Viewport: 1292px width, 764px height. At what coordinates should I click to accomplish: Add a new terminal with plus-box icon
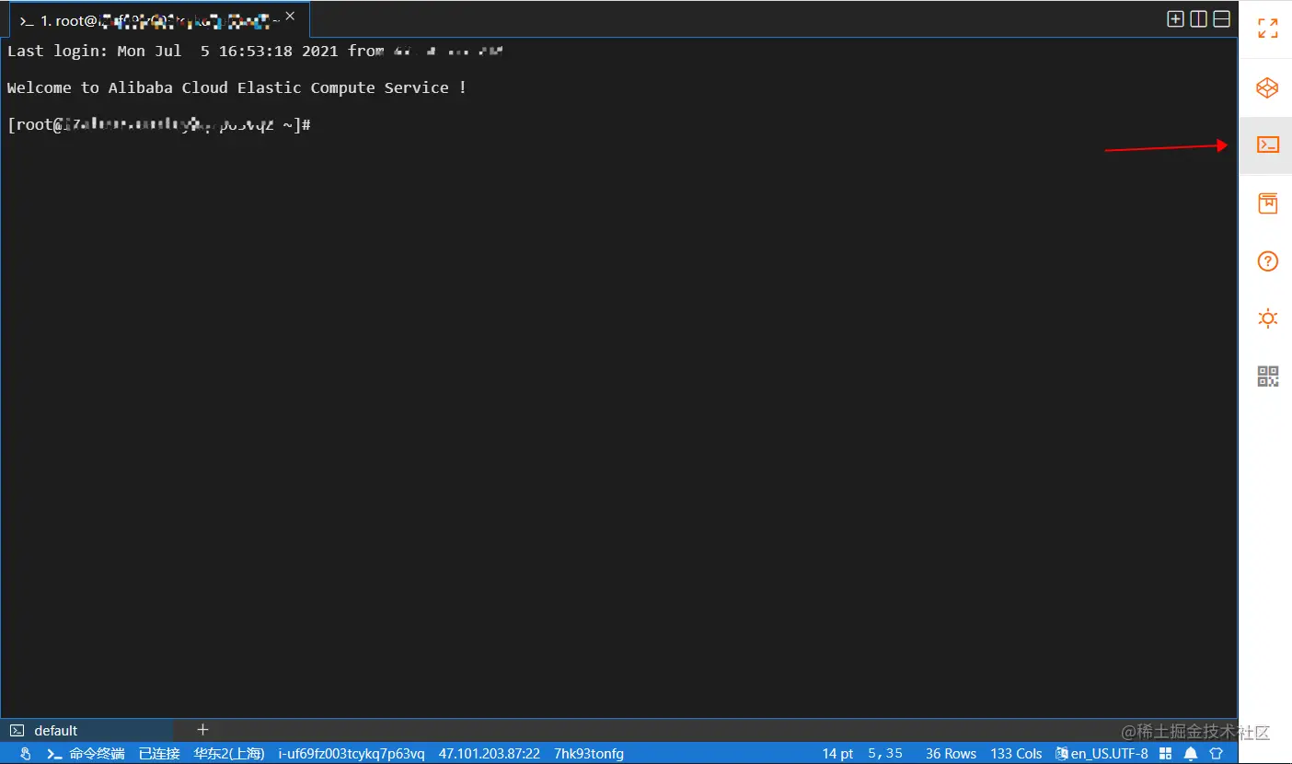(1175, 19)
